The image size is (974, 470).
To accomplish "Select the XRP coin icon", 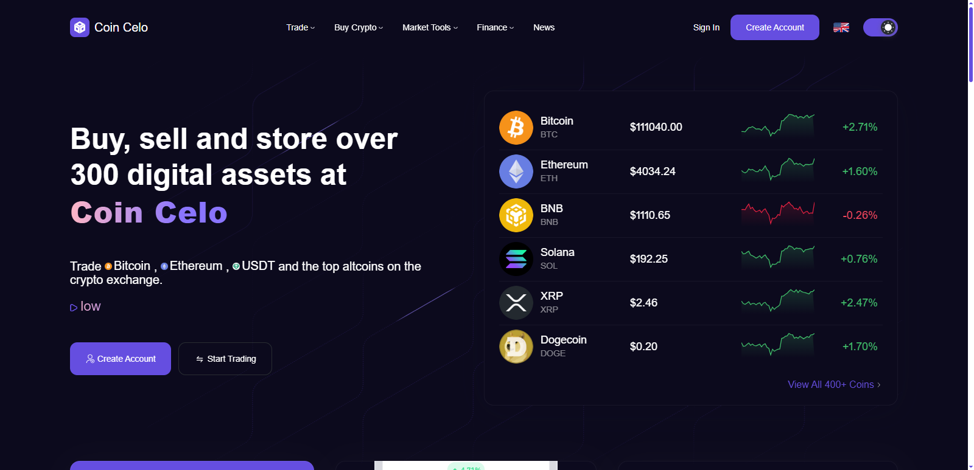I will pyautogui.click(x=516, y=302).
